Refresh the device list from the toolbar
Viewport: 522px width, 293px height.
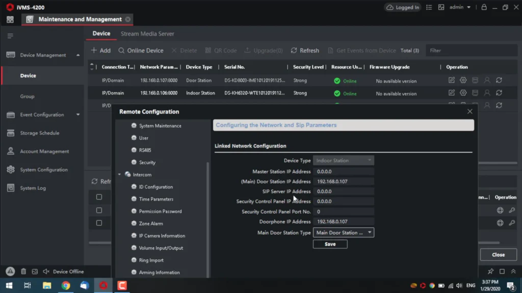pyautogui.click(x=305, y=50)
